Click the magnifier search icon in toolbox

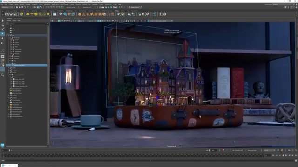tap(2, 75)
